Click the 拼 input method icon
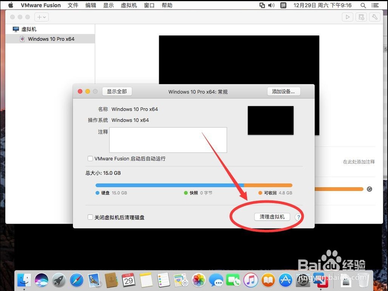 (283, 5)
